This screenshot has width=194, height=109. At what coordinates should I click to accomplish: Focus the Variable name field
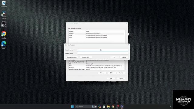103,50
